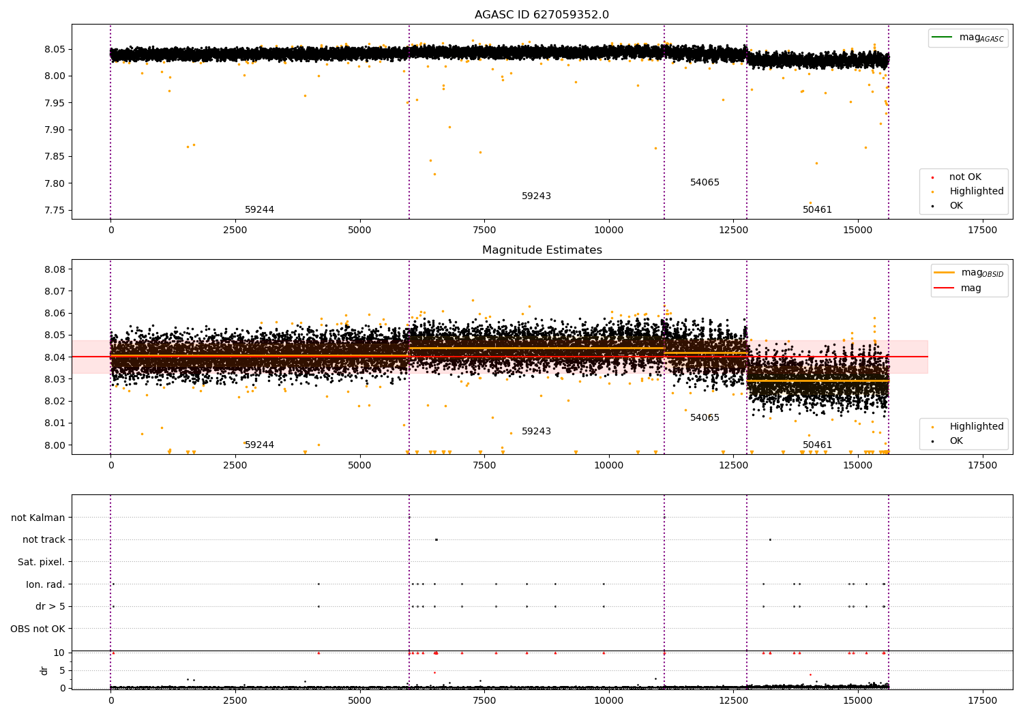Click OBSID label 50461 in middle plot
The width and height of the screenshot is (1023, 716).
click(817, 445)
